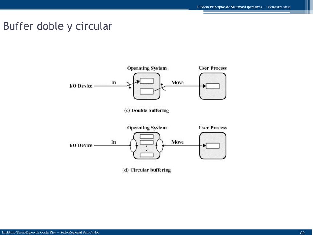
Task: Click the slide title 'Buffer doble y circular'
Action: pyautogui.click(x=58, y=26)
